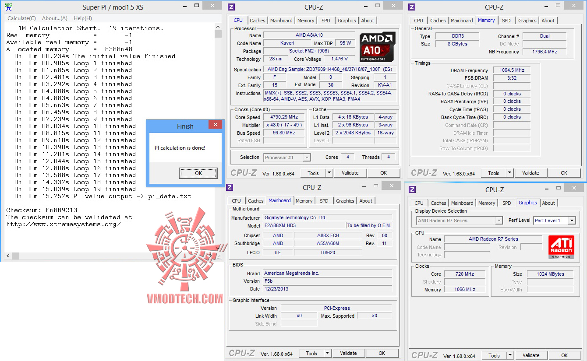Switch to Mainboard tab in CPU window

pyautogui.click(x=281, y=21)
